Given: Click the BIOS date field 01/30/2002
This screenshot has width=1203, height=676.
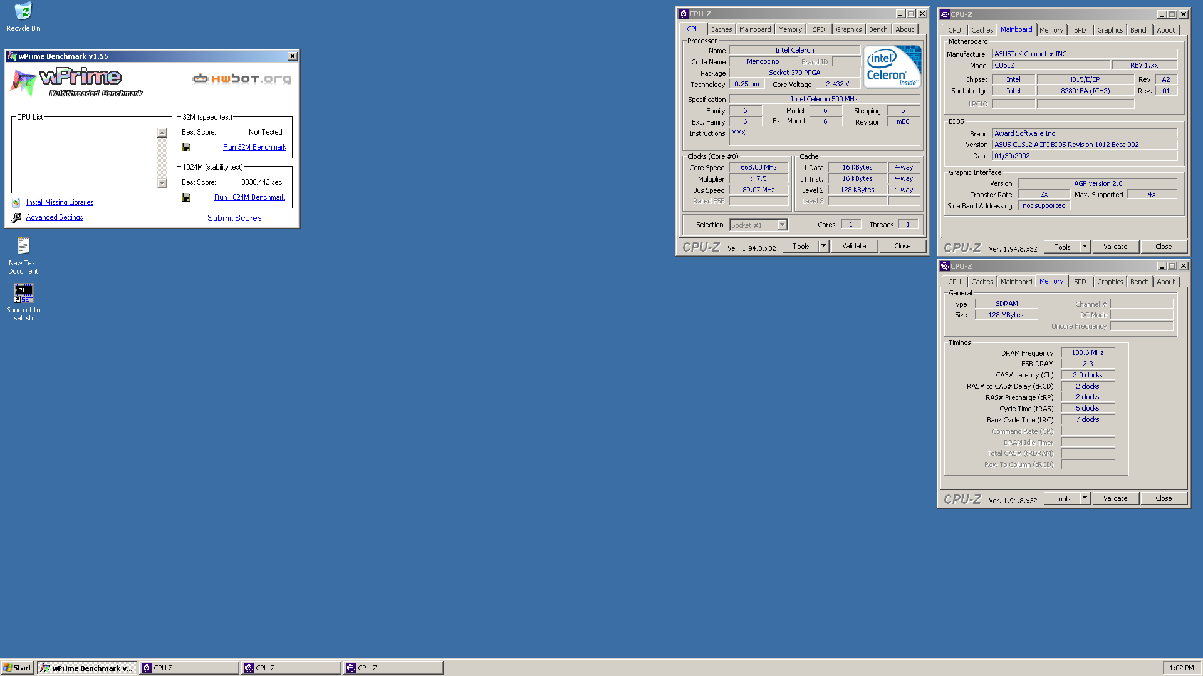Looking at the screenshot, I should point(1085,156).
